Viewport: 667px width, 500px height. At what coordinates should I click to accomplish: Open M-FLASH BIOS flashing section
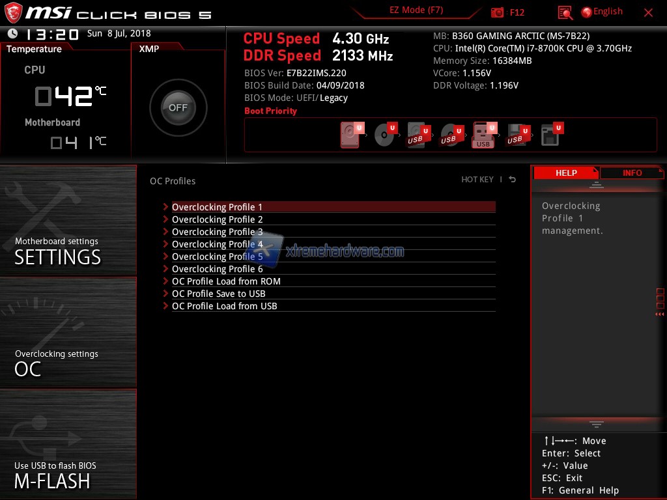click(52, 475)
